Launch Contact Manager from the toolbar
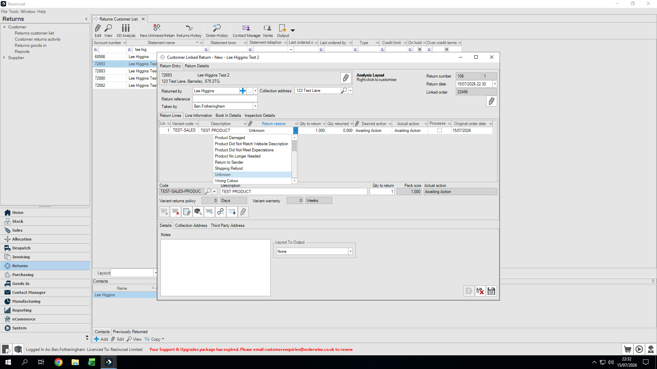The width and height of the screenshot is (657, 369). tap(246, 30)
